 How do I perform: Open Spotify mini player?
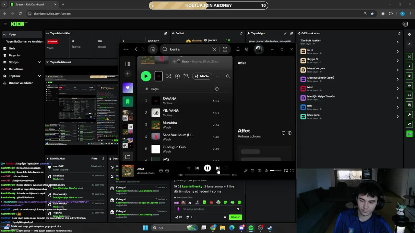(x=286, y=171)
